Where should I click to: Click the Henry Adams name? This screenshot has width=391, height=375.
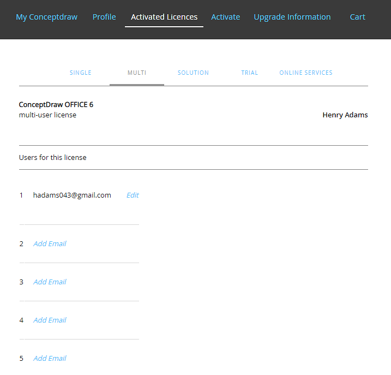coord(345,115)
